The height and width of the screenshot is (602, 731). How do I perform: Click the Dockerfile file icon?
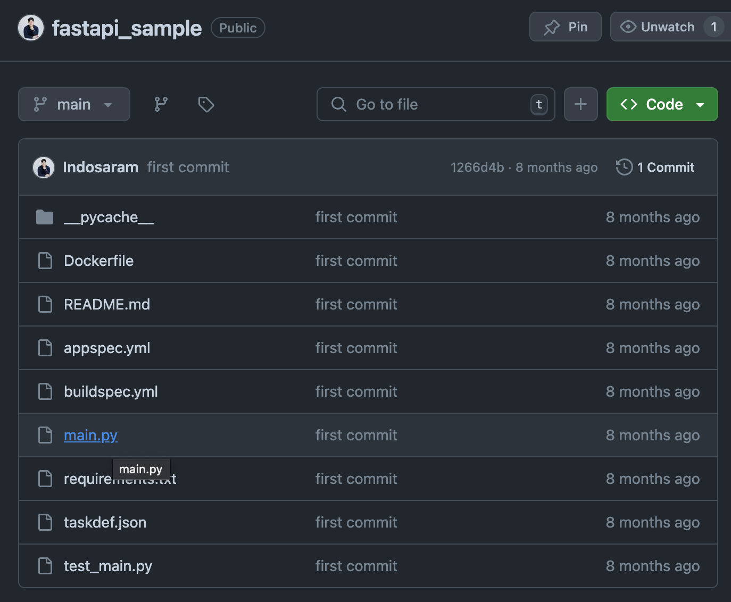[x=45, y=261]
